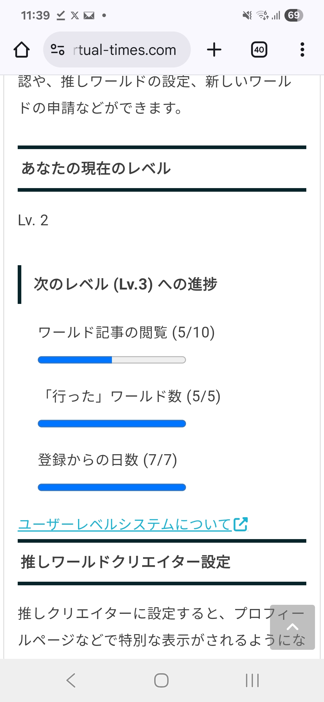Click the 登録からの日数 progress bar
Screen dimensions: 324x702
tap(112, 487)
